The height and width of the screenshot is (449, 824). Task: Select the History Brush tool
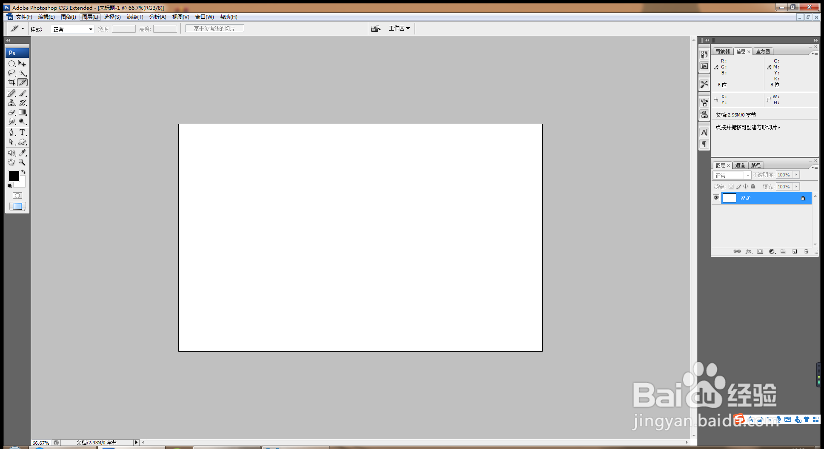23,102
